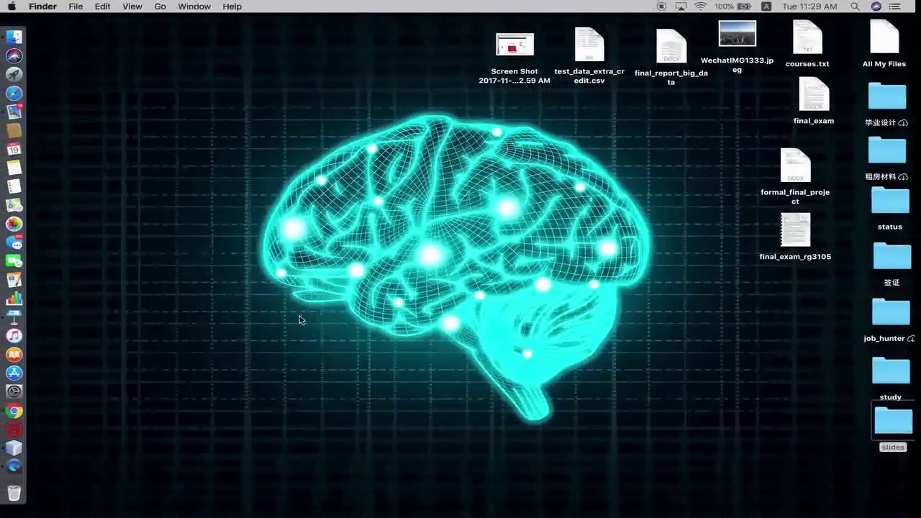The width and height of the screenshot is (921, 518).
Task: Open iBooks app in the Dock
Action: 14,355
